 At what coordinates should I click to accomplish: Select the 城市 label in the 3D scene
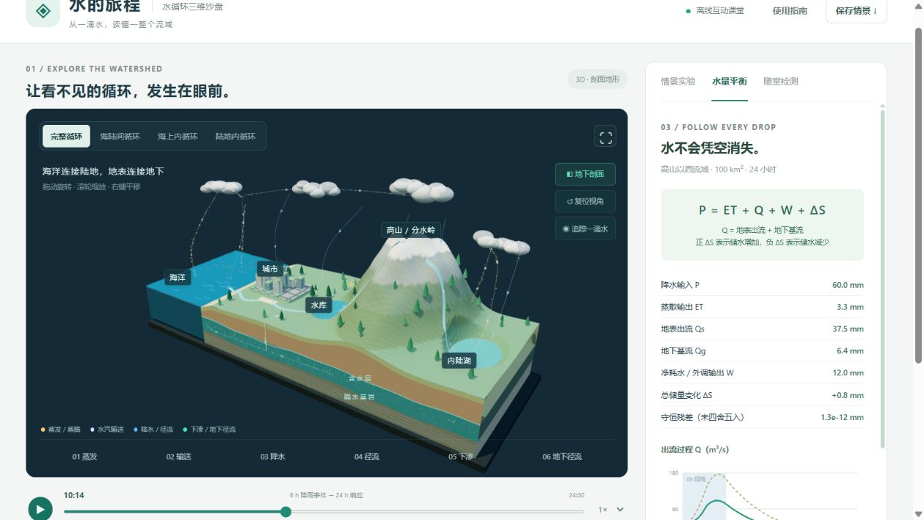tap(270, 269)
